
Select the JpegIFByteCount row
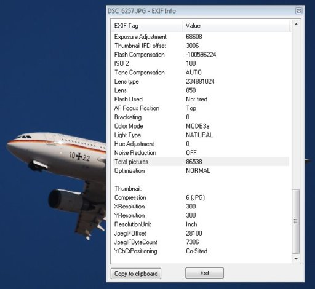pyautogui.click(x=201, y=242)
